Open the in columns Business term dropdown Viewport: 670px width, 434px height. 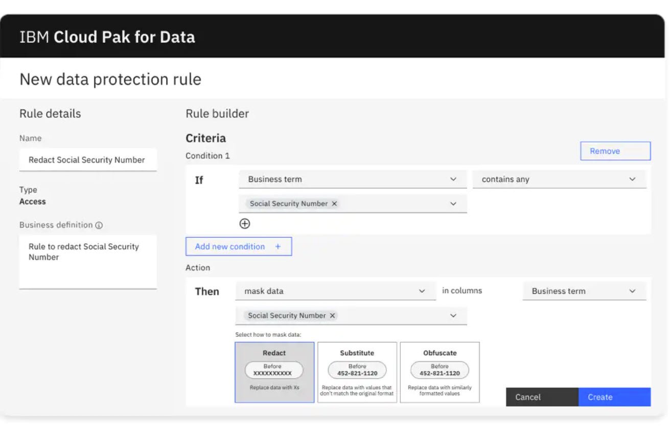[584, 291]
